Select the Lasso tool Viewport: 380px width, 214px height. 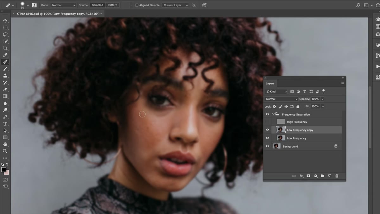click(5, 35)
